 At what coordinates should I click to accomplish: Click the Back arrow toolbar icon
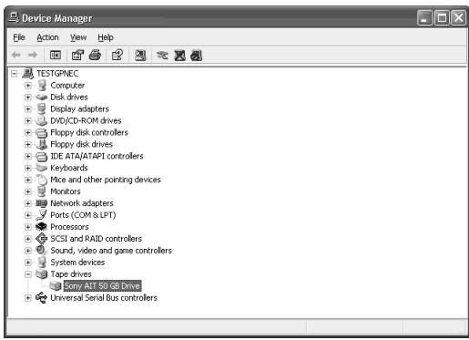(x=16, y=55)
